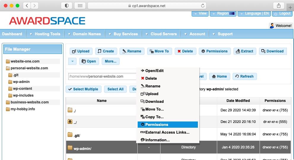Click the Rename toolbar button
This screenshot has width=294, height=160.
click(132, 51)
